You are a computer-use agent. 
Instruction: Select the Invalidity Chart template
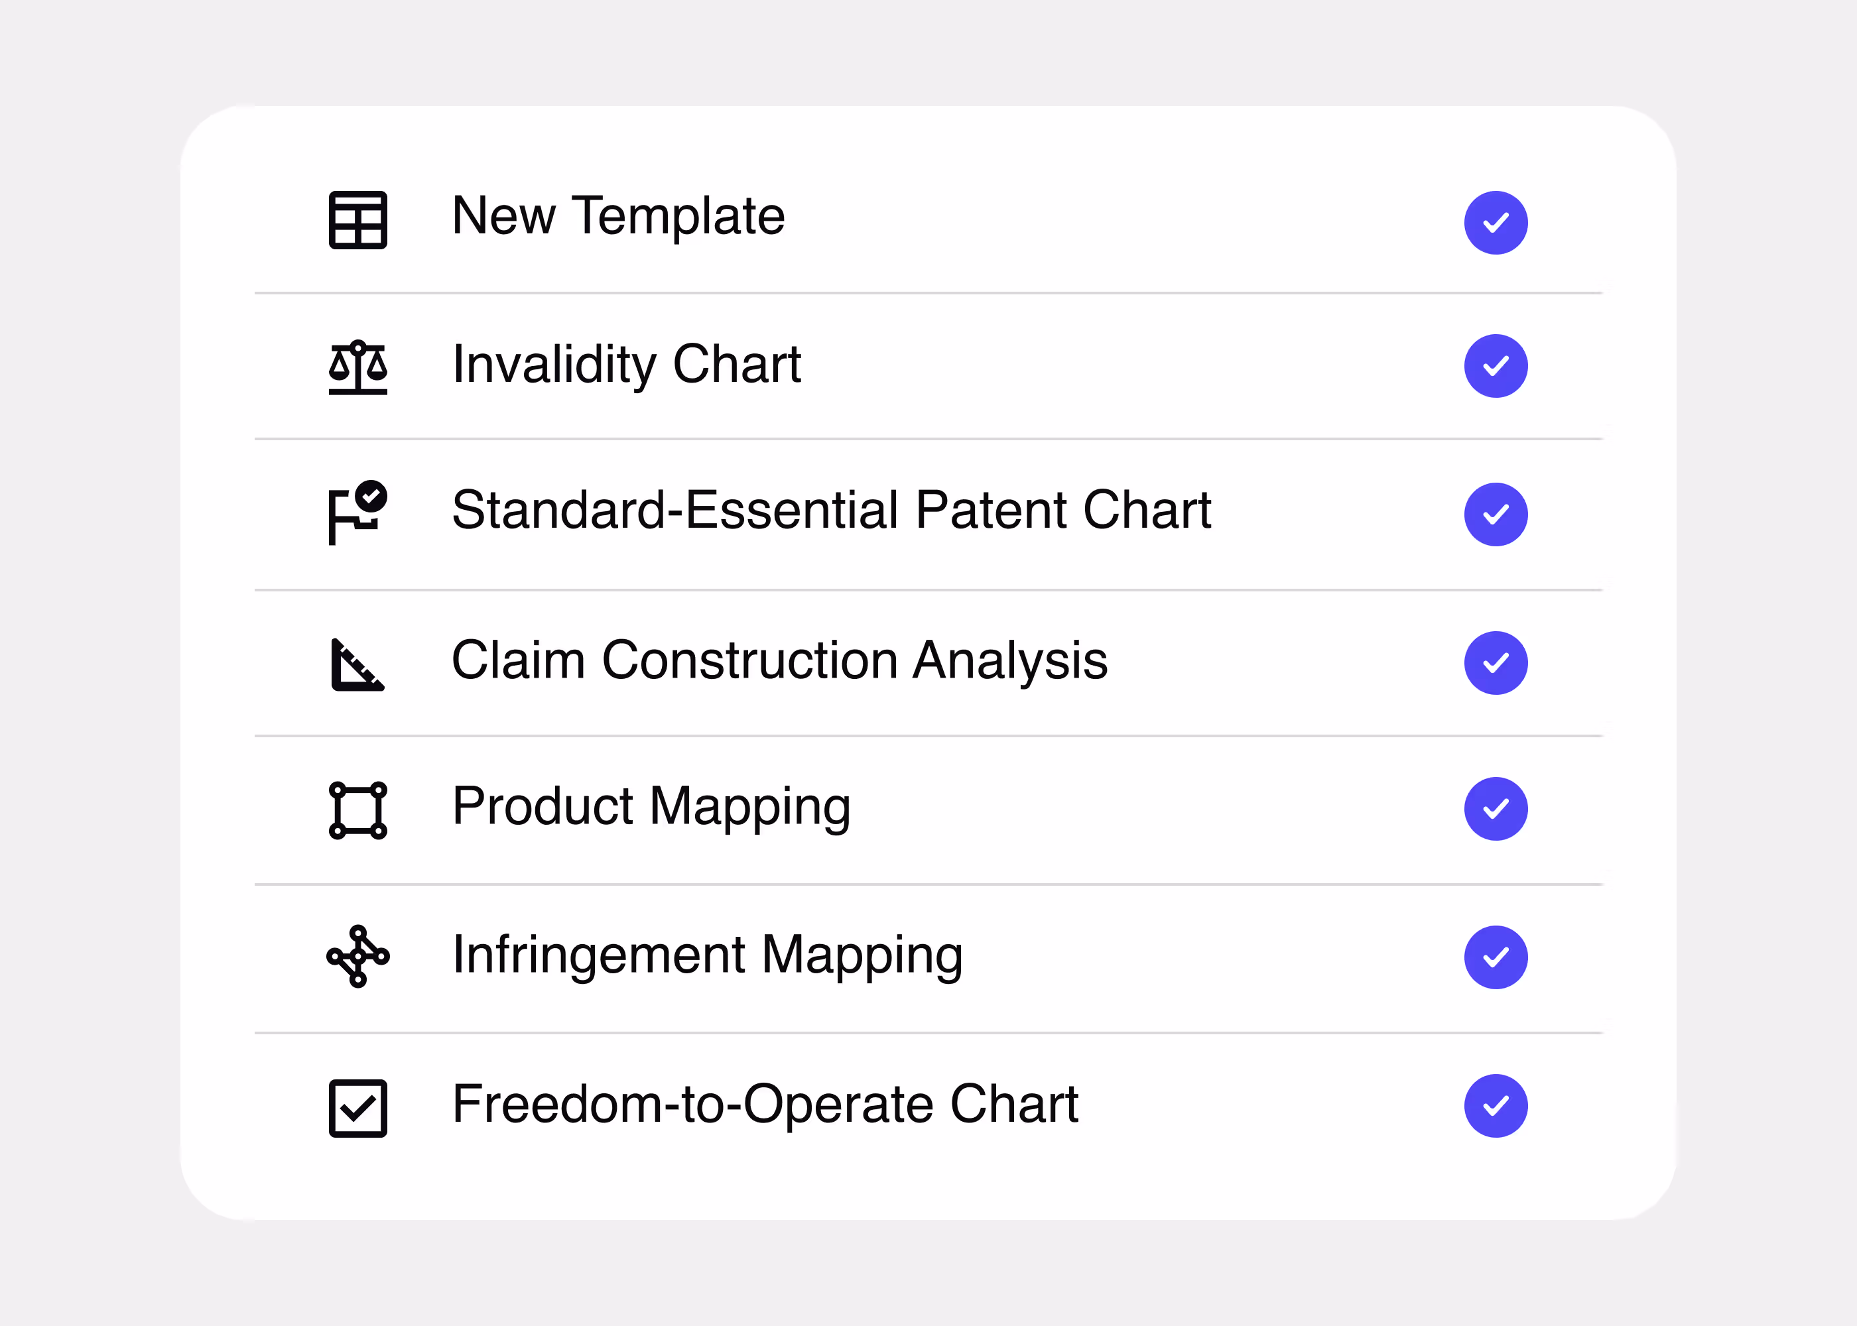tap(627, 366)
